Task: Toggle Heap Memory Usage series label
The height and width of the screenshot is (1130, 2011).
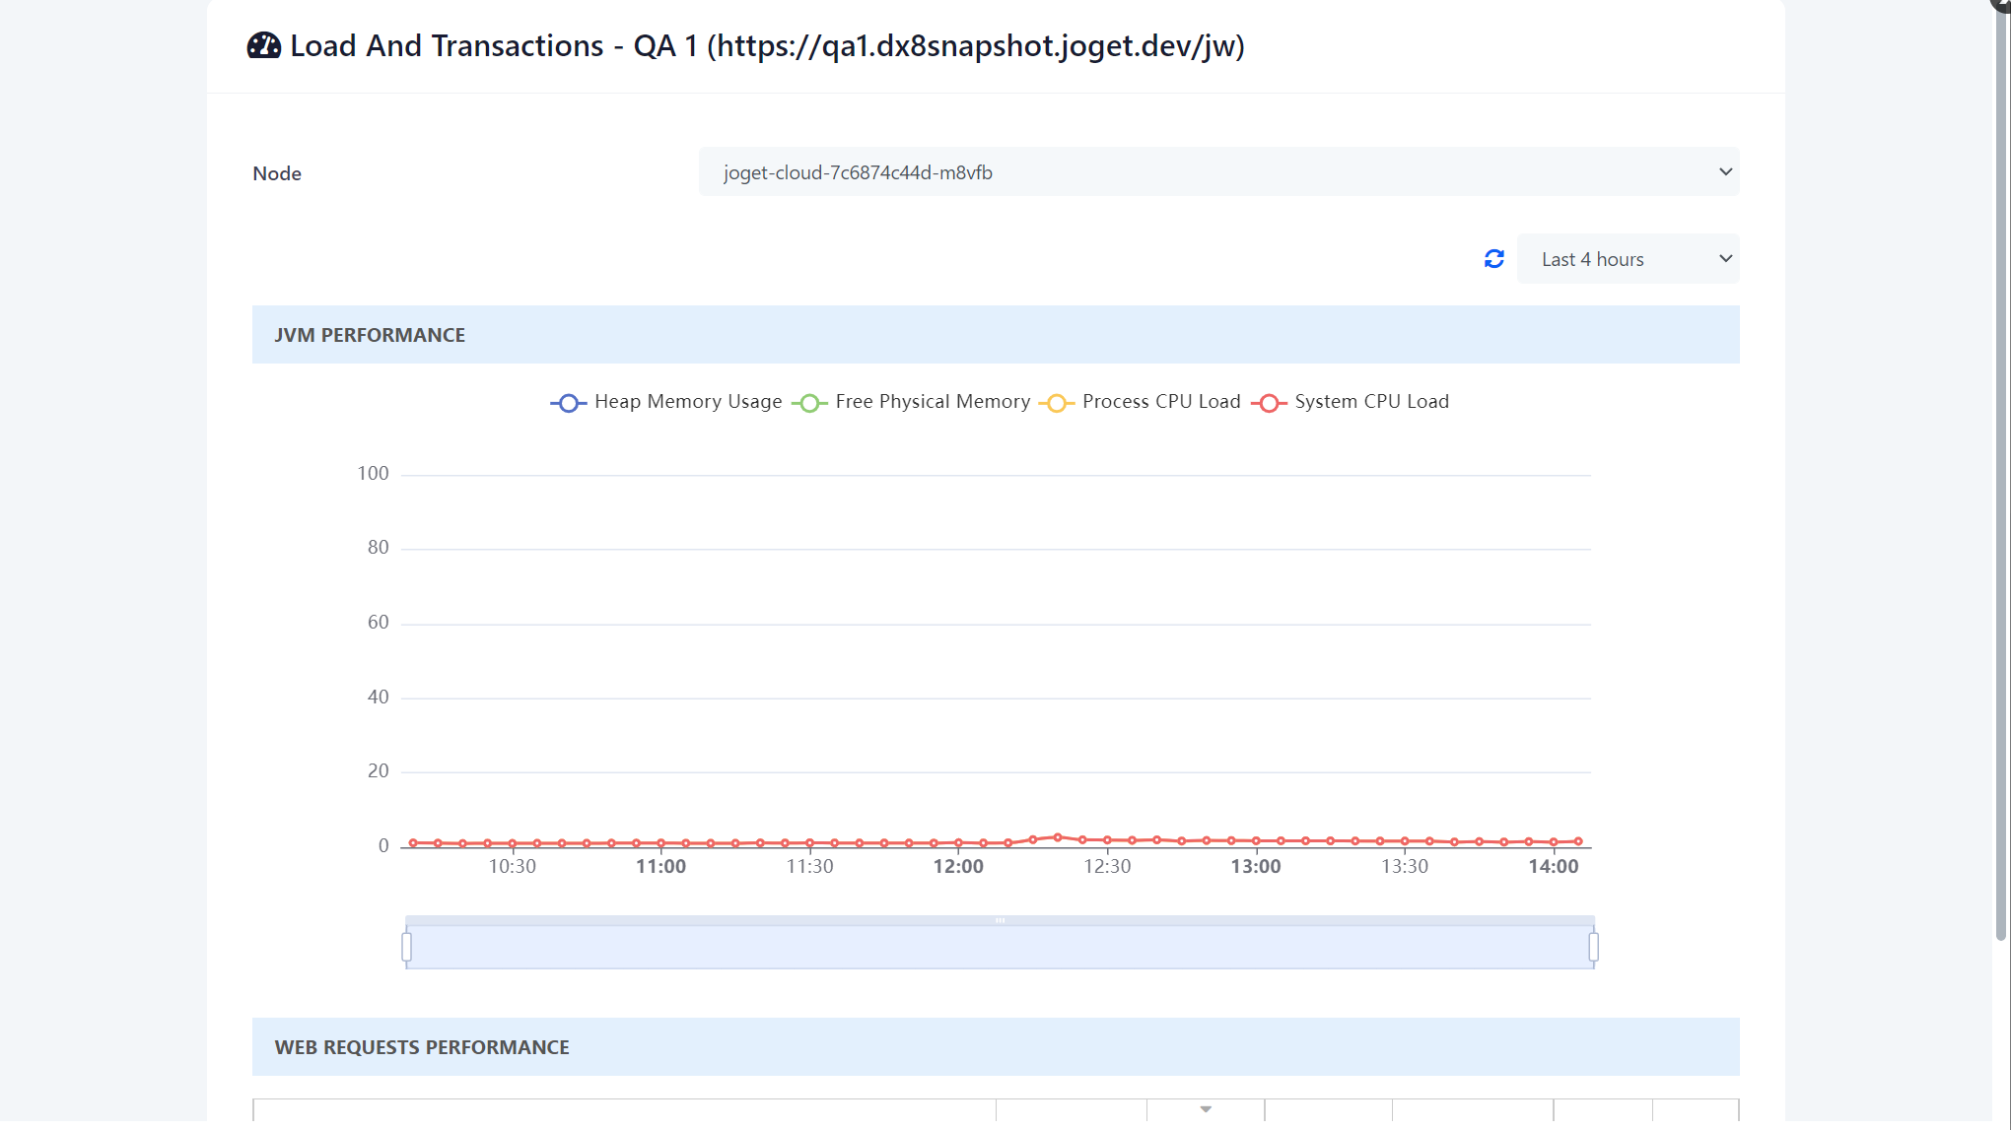Action: point(687,402)
